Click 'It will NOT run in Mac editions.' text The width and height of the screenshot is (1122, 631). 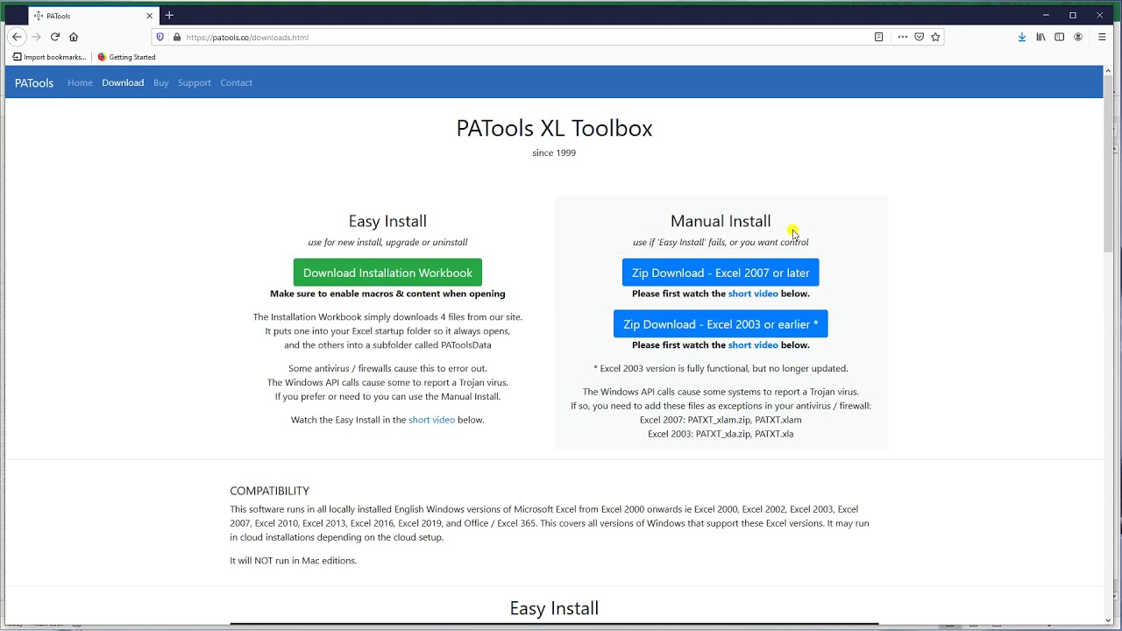pos(293,561)
